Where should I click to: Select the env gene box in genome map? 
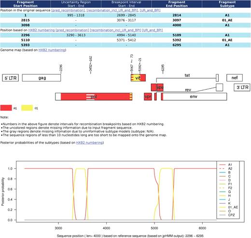point(194,97)
